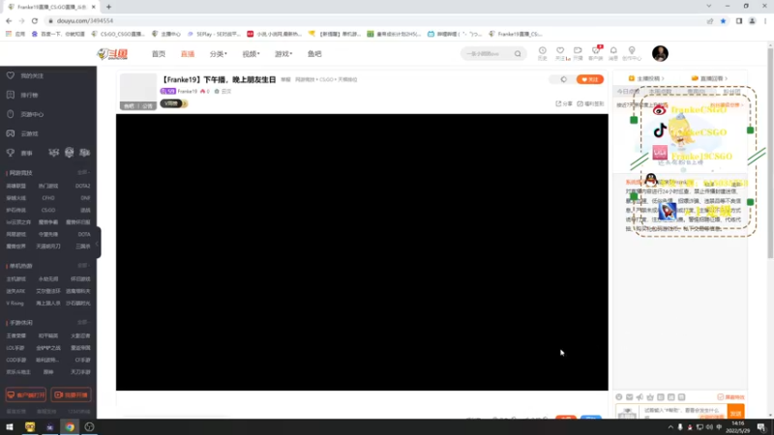Expand 全部 next to 网游竞技
This screenshot has height=435, width=774.
tap(83, 173)
